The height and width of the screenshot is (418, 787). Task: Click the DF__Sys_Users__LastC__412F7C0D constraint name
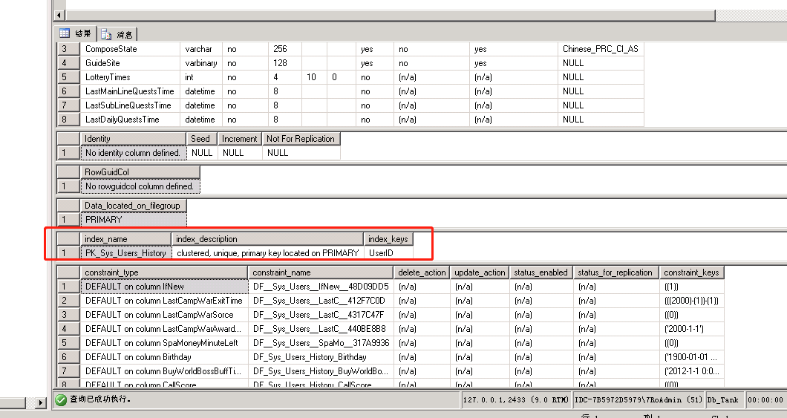tap(321, 301)
